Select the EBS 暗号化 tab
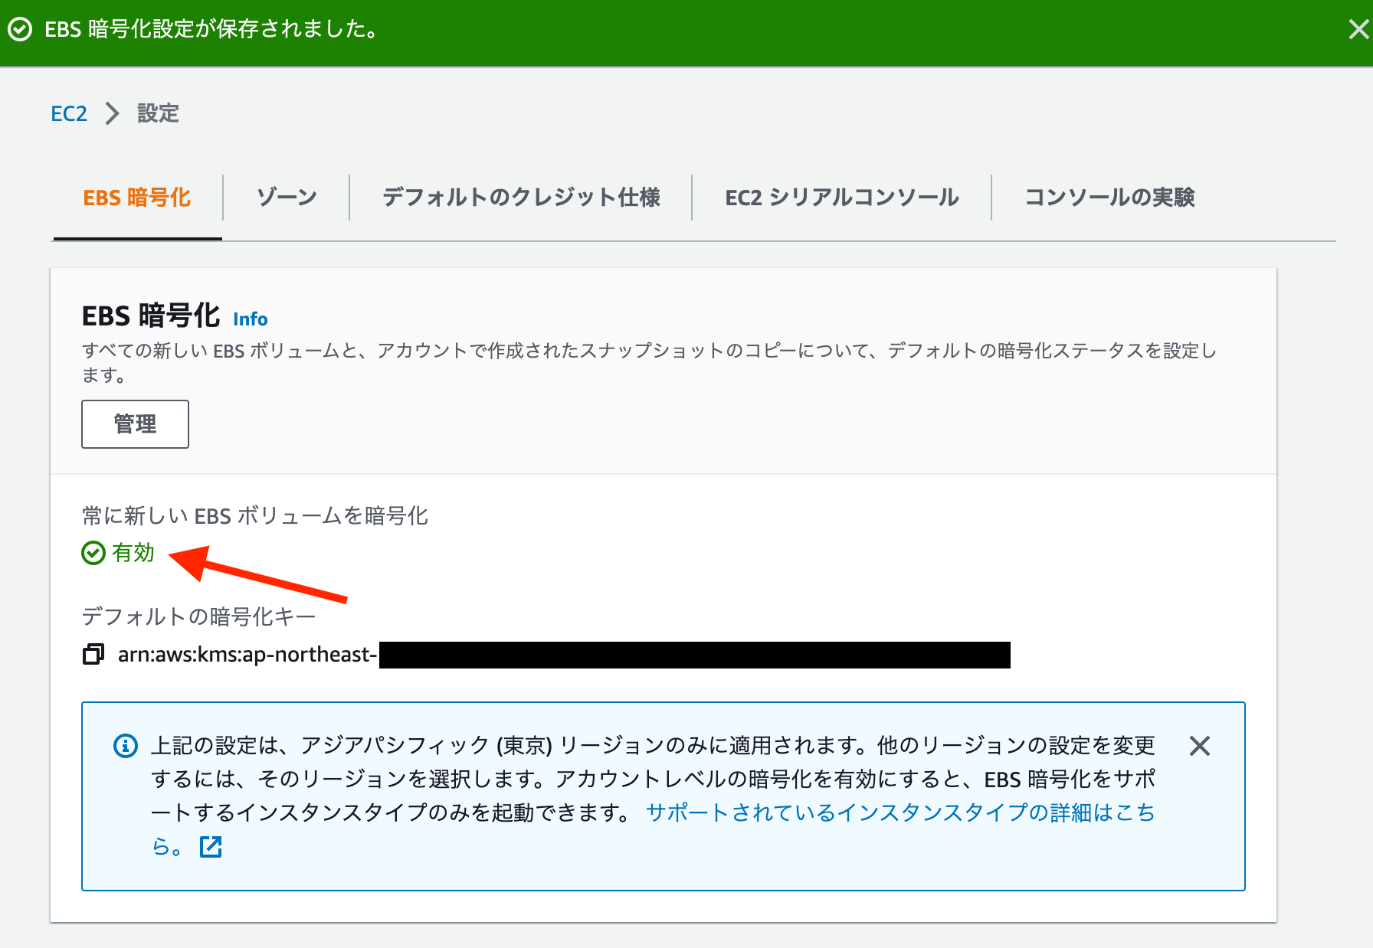The height and width of the screenshot is (948, 1373). (136, 198)
